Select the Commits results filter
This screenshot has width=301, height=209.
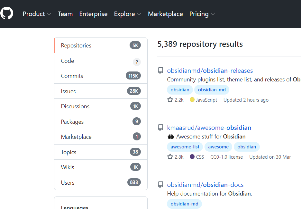click(101, 76)
